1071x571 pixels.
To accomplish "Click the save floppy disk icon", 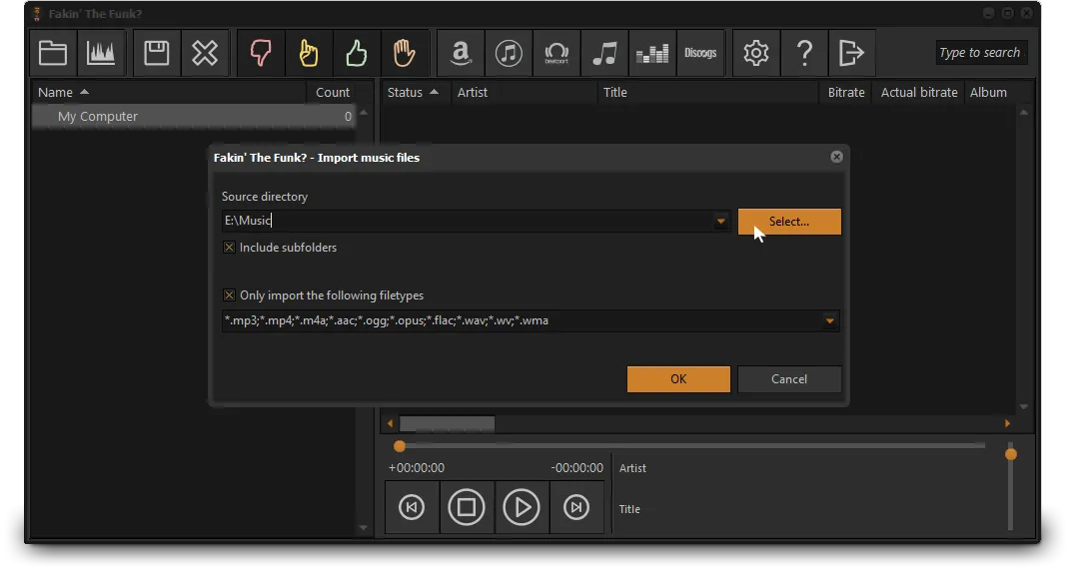I will click(157, 53).
